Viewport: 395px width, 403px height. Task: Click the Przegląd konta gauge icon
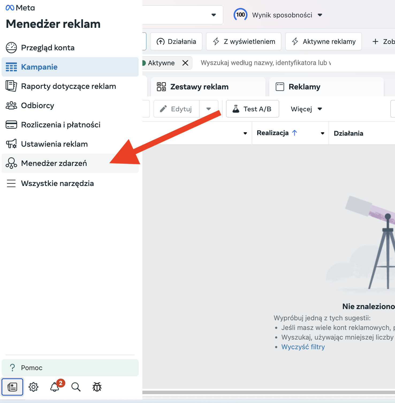coord(11,48)
